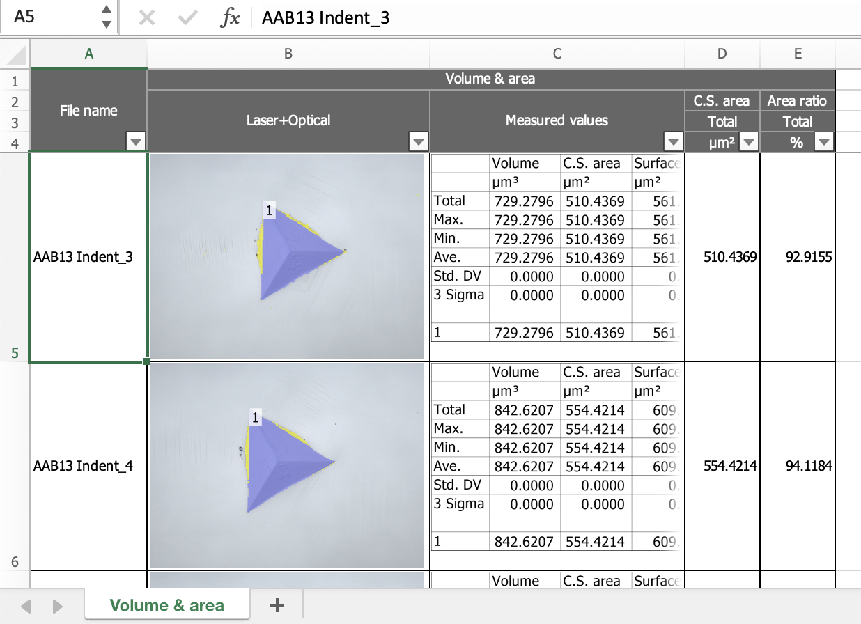The image size is (861, 624).
Task: Click the cancel (X) formula bar icon
Action: (x=146, y=18)
